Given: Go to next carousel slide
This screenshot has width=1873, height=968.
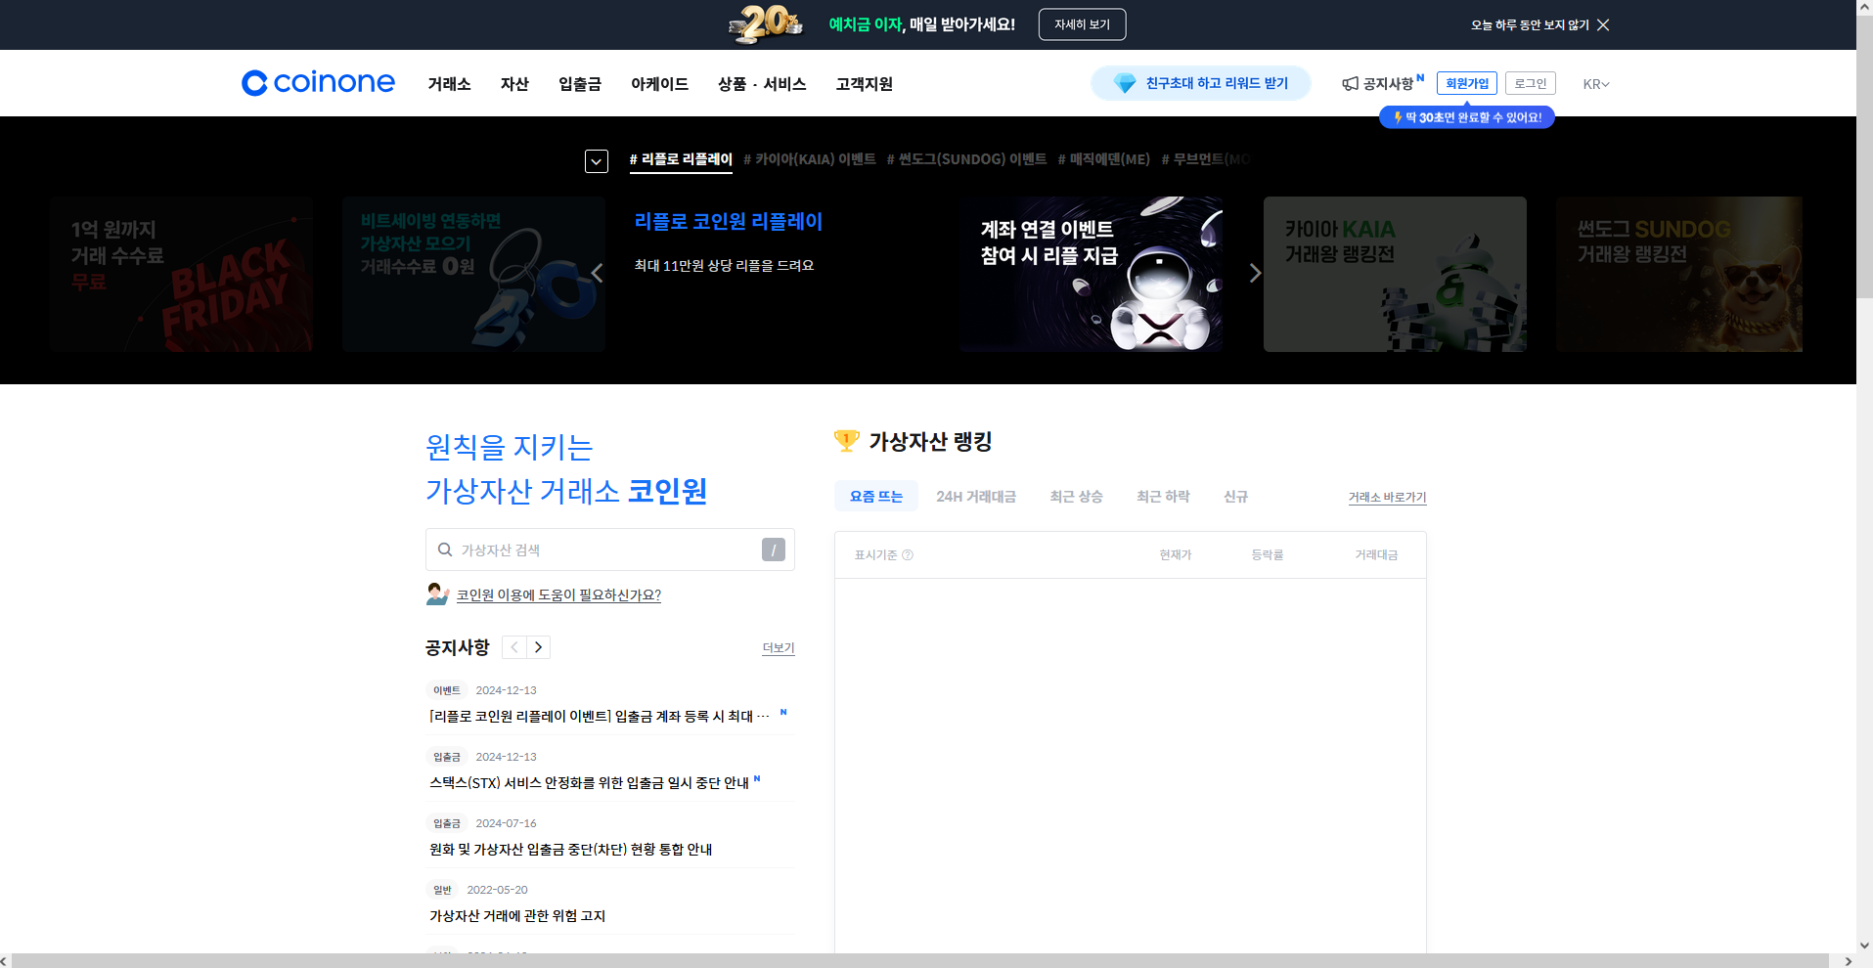Looking at the screenshot, I should 1256,274.
